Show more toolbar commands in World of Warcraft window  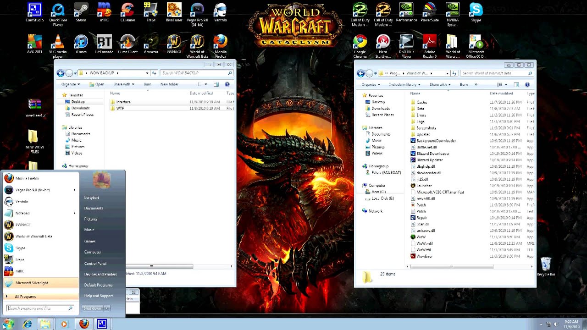[476, 84]
